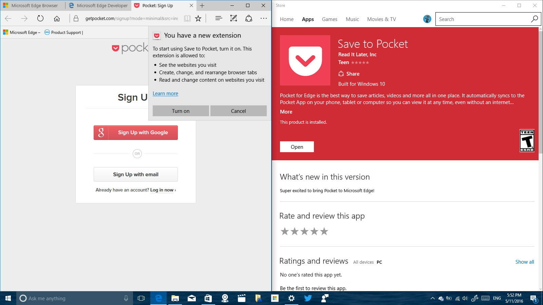Open the Web Note pen icon
Image resolution: width=543 pixels, height=305 pixels.
coord(233,18)
